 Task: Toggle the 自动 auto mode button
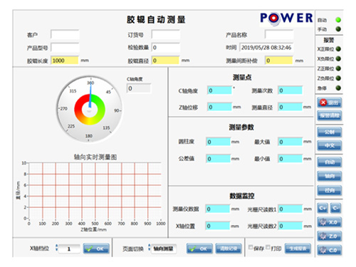330,162
